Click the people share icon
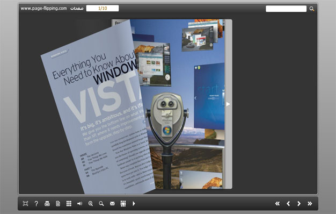Image resolution: width=336 pixels, height=214 pixels. 123,203
